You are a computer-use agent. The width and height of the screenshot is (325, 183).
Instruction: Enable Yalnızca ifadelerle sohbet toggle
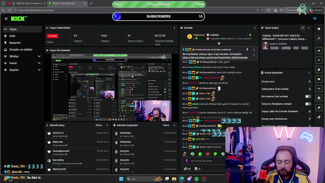[x=308, y=104]
